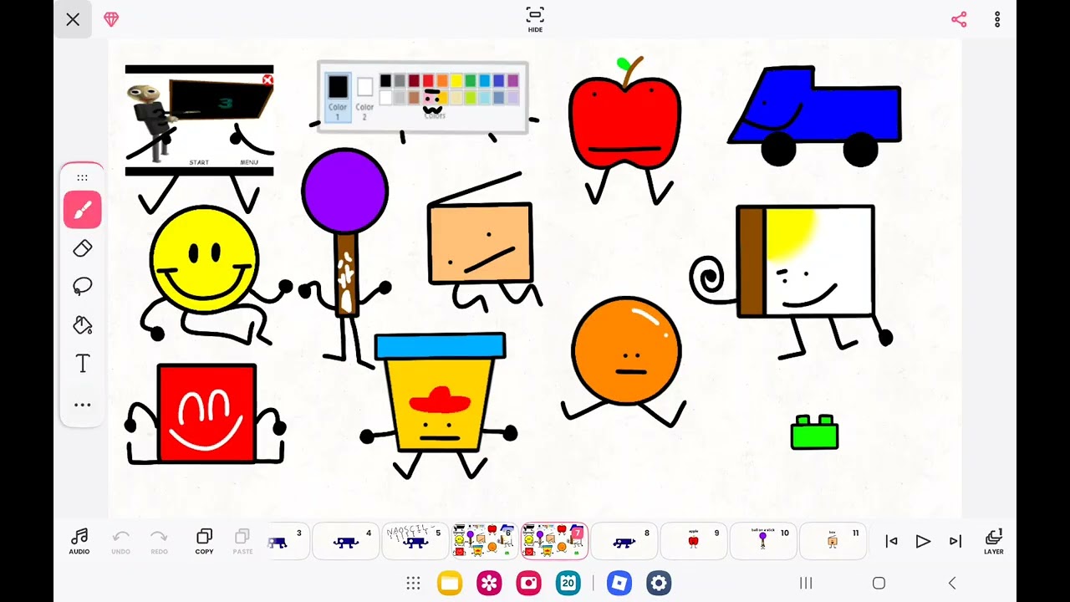Open the Roblox app in taskbar
Screen dimensions: 1070x602
[x=619, y=583]
